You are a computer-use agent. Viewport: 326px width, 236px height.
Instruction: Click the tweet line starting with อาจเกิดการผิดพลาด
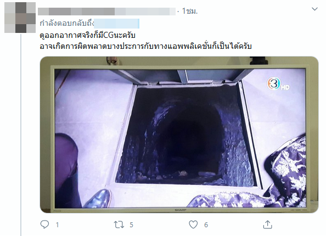[x=145, y=46]
